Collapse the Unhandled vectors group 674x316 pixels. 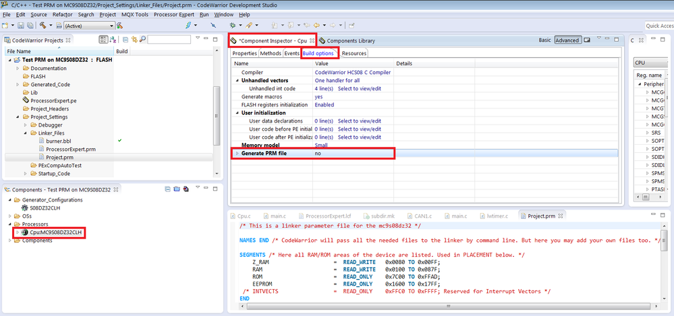pos(236,80)
